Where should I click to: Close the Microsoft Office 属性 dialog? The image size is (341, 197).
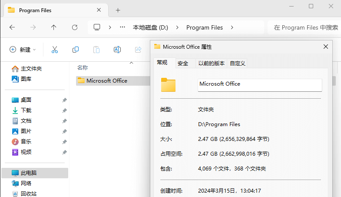point(325,47)
